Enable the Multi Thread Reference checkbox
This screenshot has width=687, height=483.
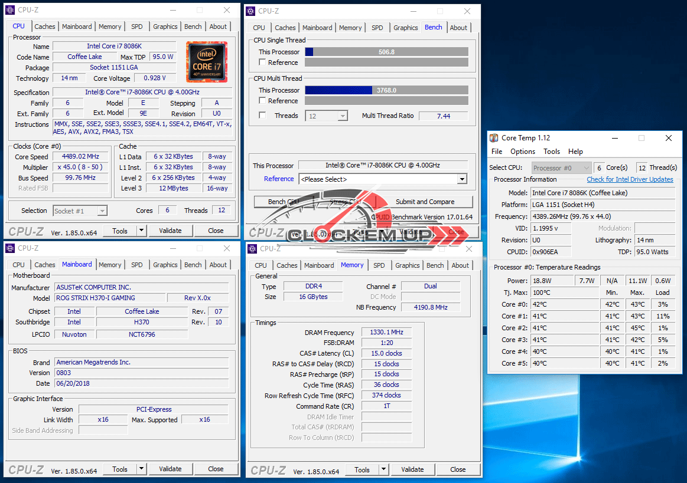click(x=263, y=101)
